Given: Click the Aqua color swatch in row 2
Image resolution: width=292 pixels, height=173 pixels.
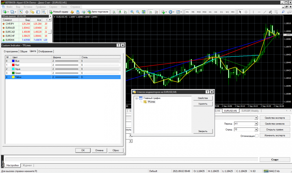Looking at the screenshot, I should [13, 69].
